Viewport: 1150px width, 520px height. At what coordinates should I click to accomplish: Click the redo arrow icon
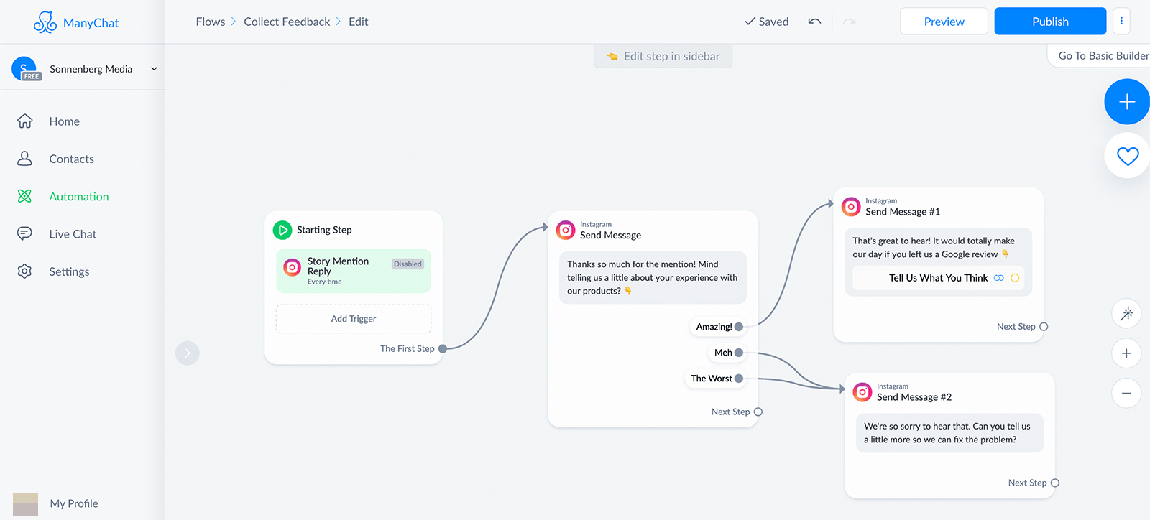click(850, 22)
